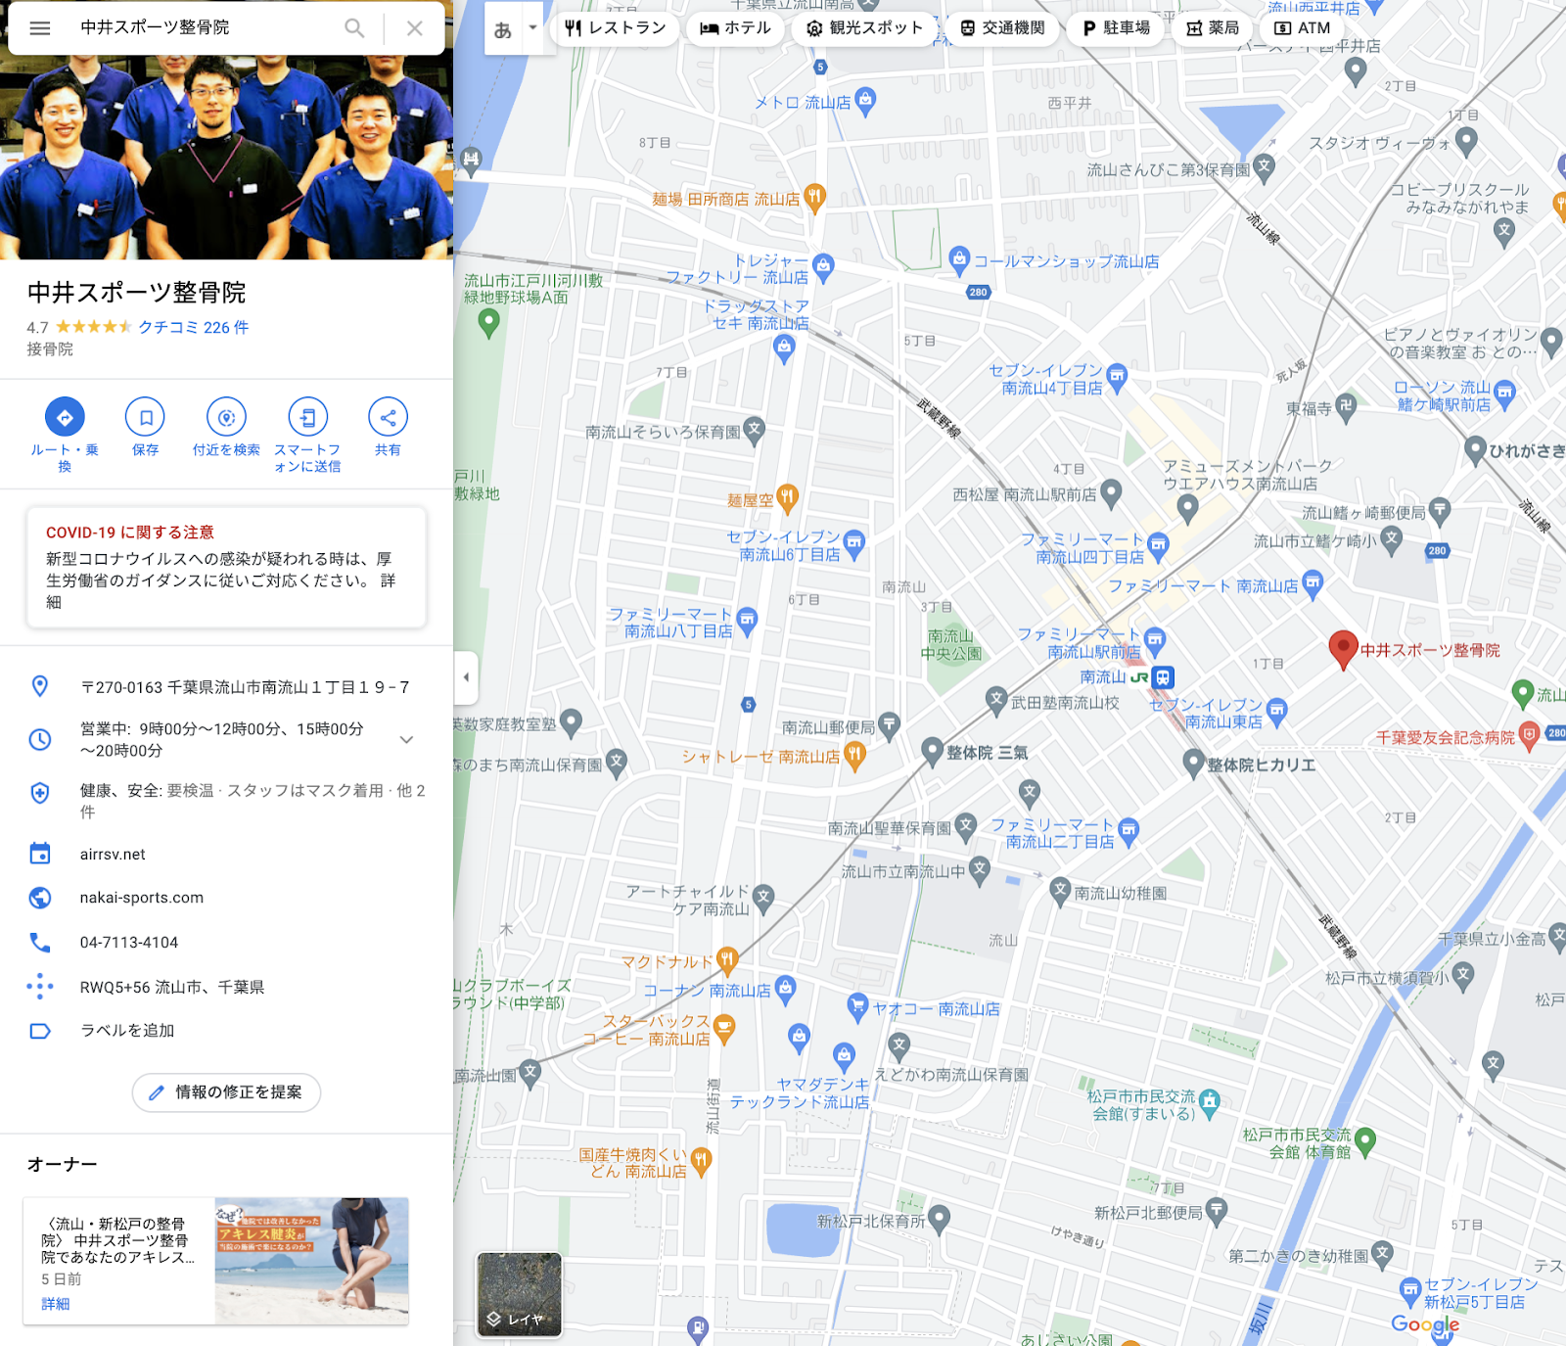Open the input method あ dropdown arrow
Screen dimensions: 1566x1346
(x=532, y=27)
